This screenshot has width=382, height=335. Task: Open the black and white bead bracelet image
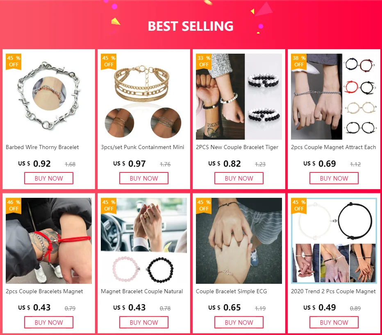click(x=239, y=97)
